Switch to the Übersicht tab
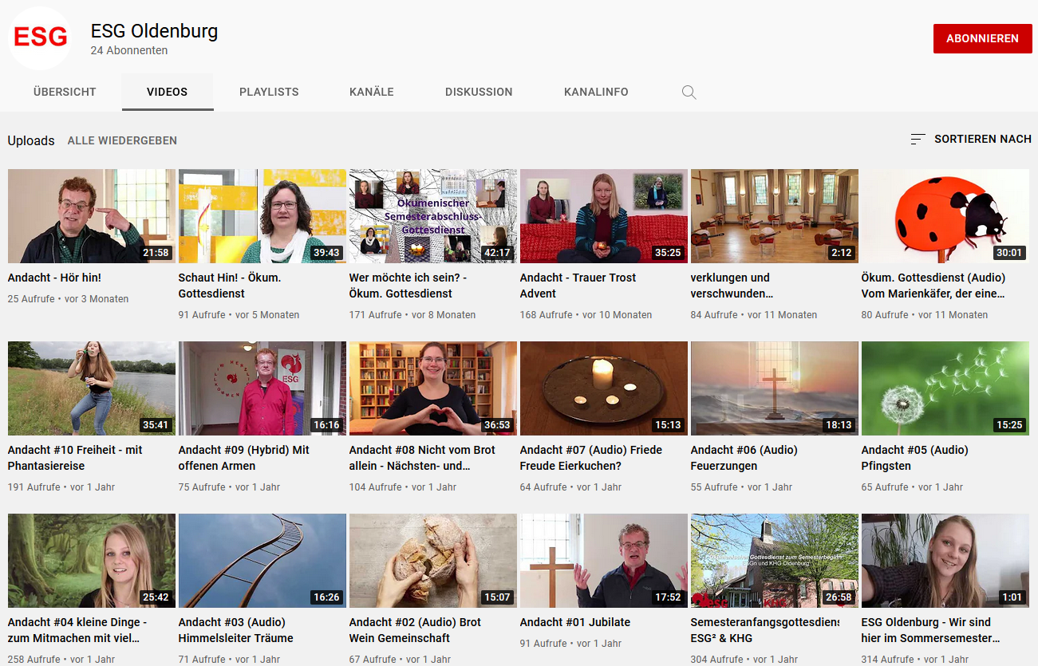Image resolution: width=1038 pixels, height=666 pixels. coord(65,92)
